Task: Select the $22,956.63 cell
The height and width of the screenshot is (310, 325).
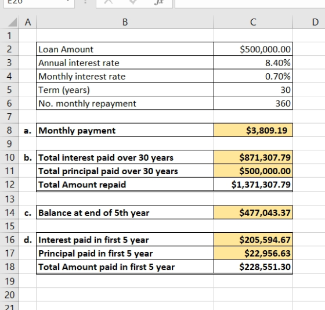Action: (253, 253)
